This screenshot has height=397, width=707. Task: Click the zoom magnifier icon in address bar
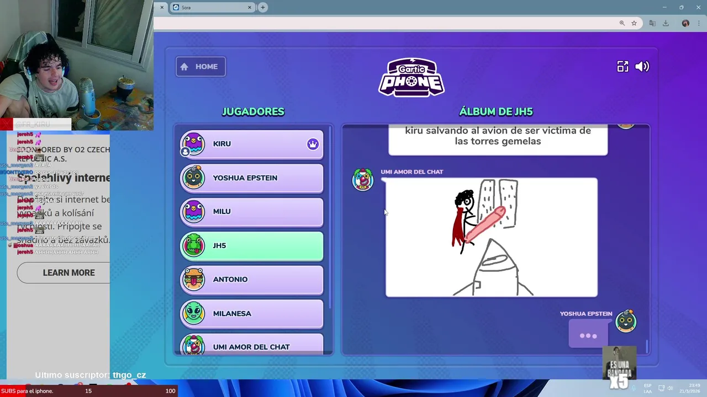622,23
